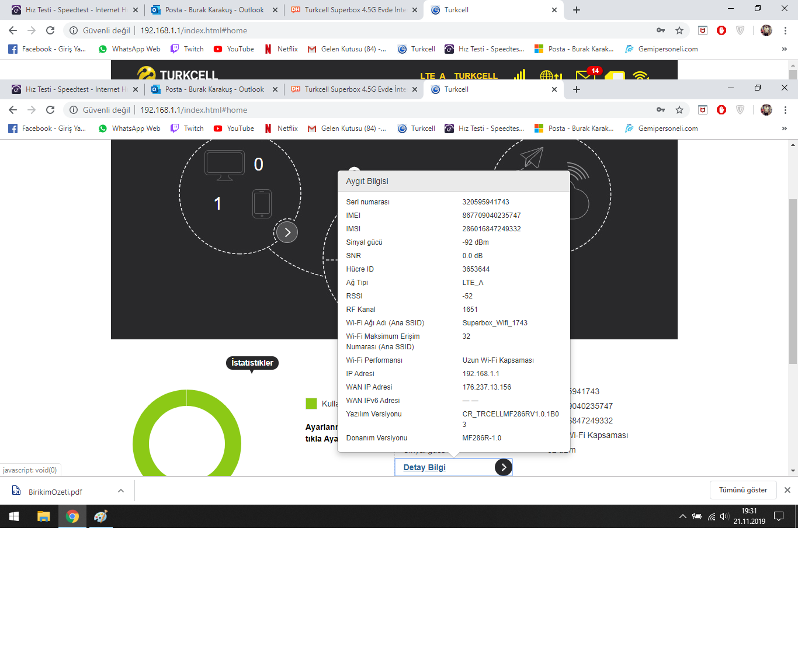Bookmark page with star in front window
The image size is (798, 660).
[x=679, y=110]
